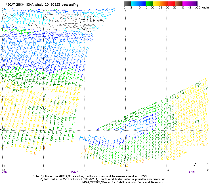Click the "-66" latitude axis label
The height and width of the screenshot is (184, 210).
coord(3,96)
